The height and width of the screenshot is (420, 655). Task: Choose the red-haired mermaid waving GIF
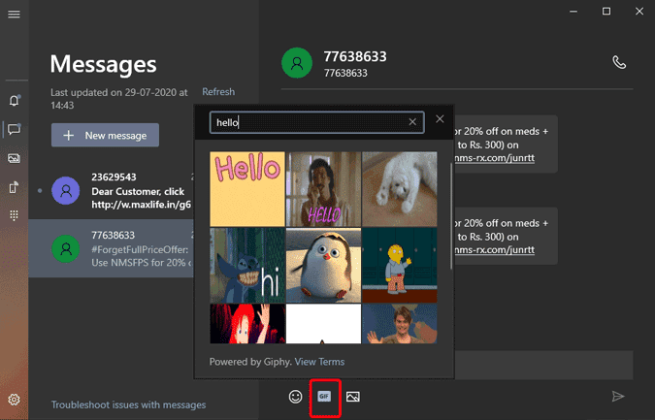[247, 324]
